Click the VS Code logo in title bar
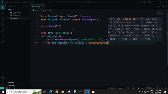This screenshot has width=168, height=94. tap(2, 2)
